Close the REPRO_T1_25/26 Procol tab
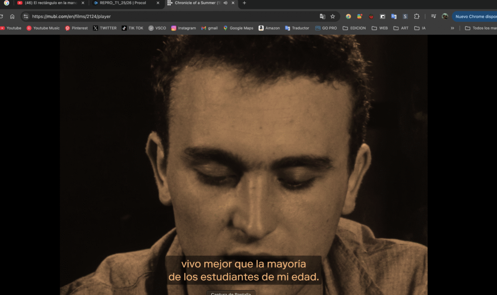The image size is (497, 295). (158, 3)
